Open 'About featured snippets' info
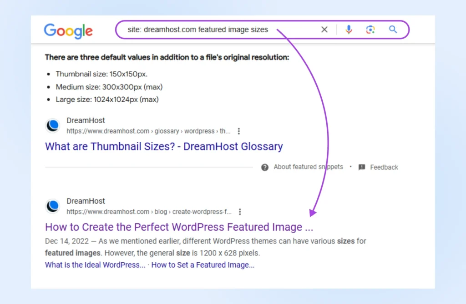 tap(308, 167)
